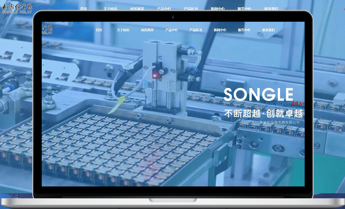Click 新闻中心 in the outer page header

tap(218, 9)
